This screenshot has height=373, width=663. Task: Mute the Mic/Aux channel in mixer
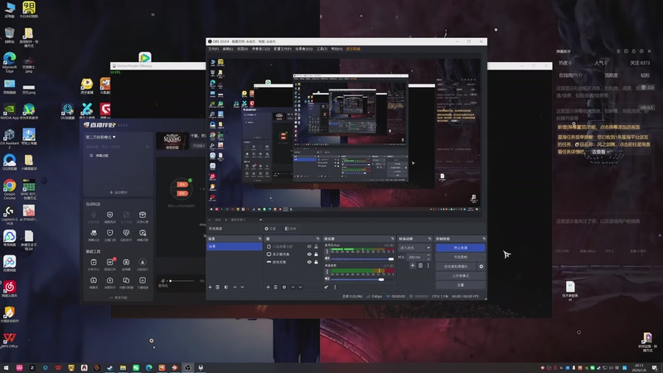coord(327,259)
